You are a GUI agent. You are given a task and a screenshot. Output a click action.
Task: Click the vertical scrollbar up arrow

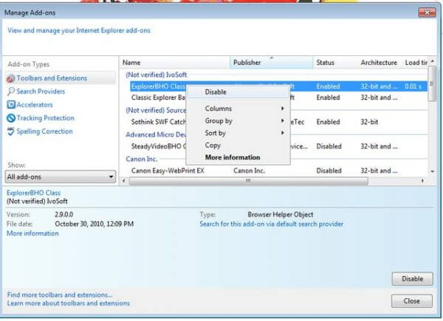432,61
